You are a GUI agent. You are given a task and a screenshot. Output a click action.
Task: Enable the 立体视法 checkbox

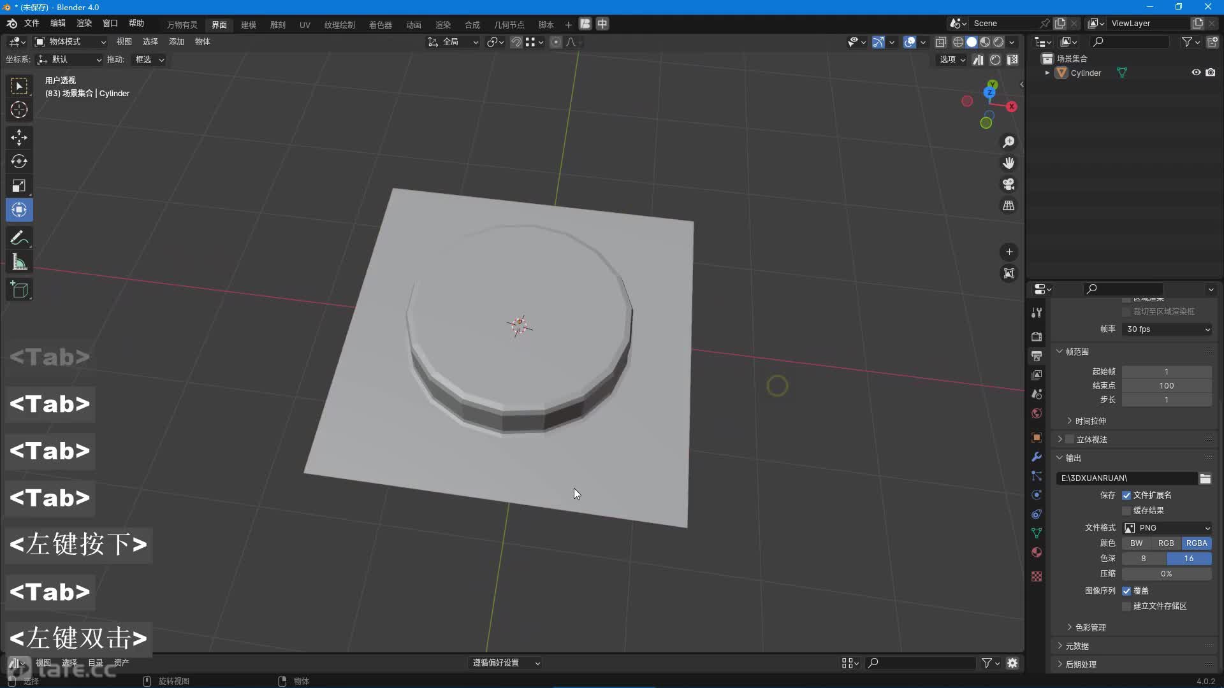click(1070, 440)
